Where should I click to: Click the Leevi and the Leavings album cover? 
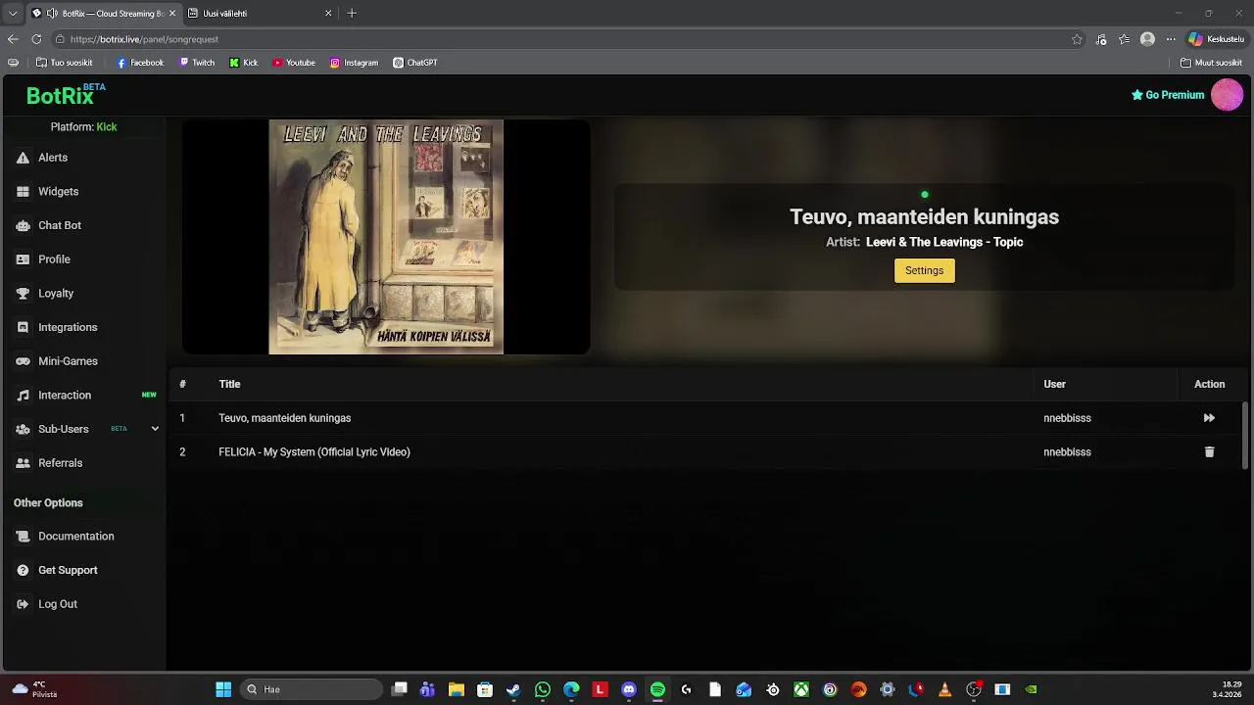pos(386,237)
